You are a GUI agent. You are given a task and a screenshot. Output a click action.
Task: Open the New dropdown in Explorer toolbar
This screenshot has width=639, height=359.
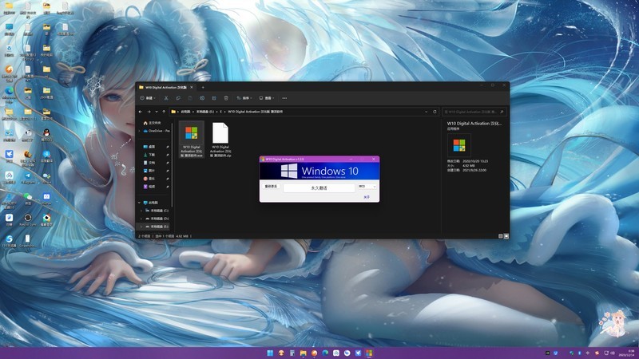[148, 98]
